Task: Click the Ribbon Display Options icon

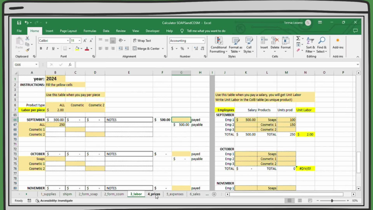Action: pos(320,22)
